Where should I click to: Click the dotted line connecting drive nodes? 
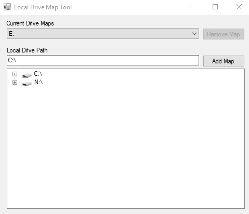click(x=15, y=78)
